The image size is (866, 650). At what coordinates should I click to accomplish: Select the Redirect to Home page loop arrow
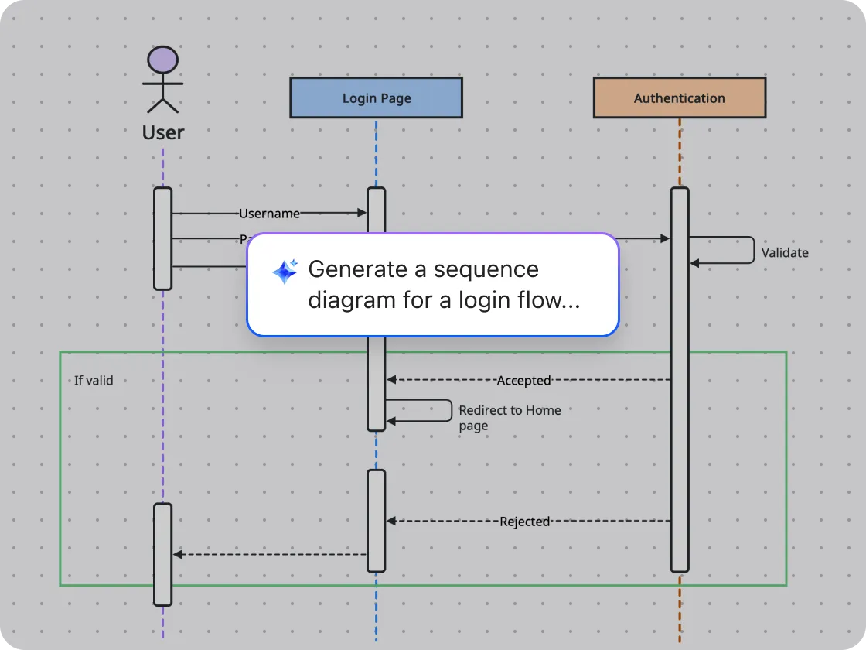pyautogui.click(x=450, y=410)
